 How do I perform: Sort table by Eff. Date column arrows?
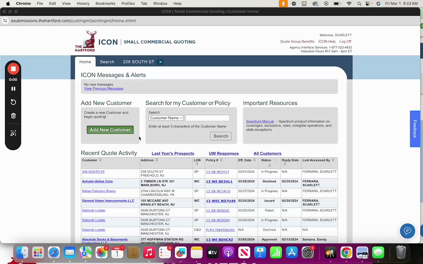click(x=254, y=160)
